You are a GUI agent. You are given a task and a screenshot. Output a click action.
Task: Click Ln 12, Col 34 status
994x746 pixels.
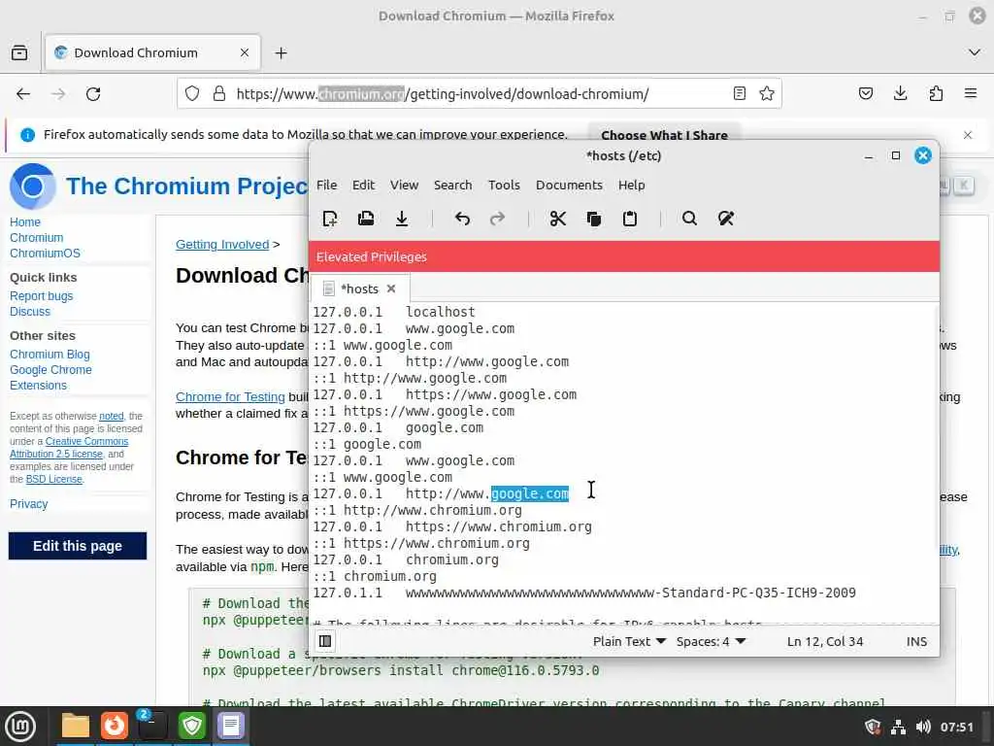pos(825,641)
